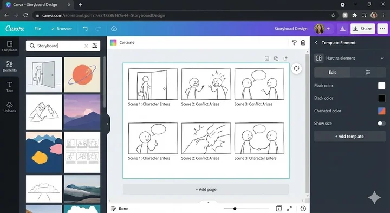Viewport: 390px width, 213px height.
Task: Select the mountain line-sketch thumbnail
Action: pos(44,112)
